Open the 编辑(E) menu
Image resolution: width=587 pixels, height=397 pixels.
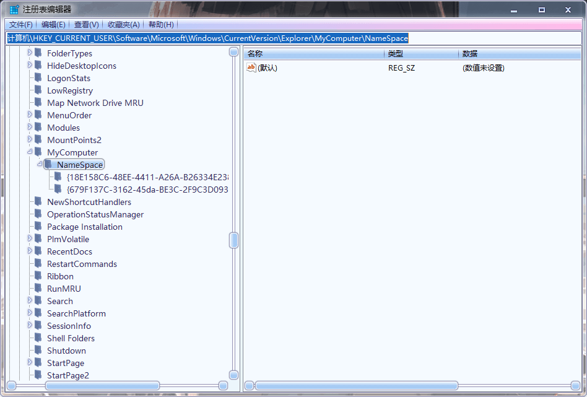click(53, 25)
